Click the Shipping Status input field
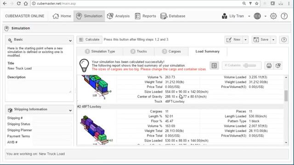The height and width of the screenshot is (165, 294). point(52,124)
